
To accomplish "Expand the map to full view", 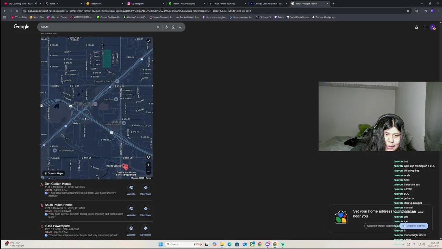I will tap(148, 41).
